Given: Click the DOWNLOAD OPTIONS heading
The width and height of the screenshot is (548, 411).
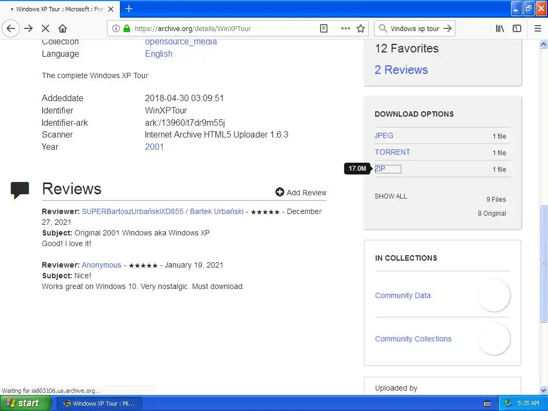Looking at the screenshot, I should click(414, 114).
